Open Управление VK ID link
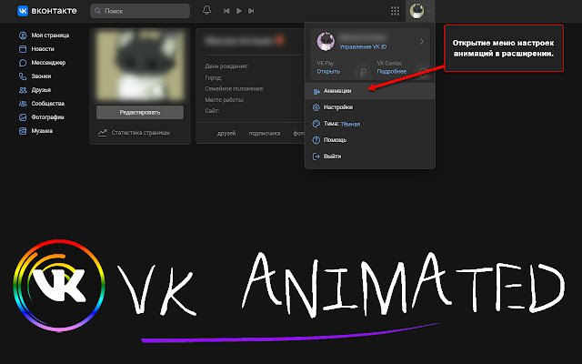Viewport: 582px width, 364px height. 363,47
